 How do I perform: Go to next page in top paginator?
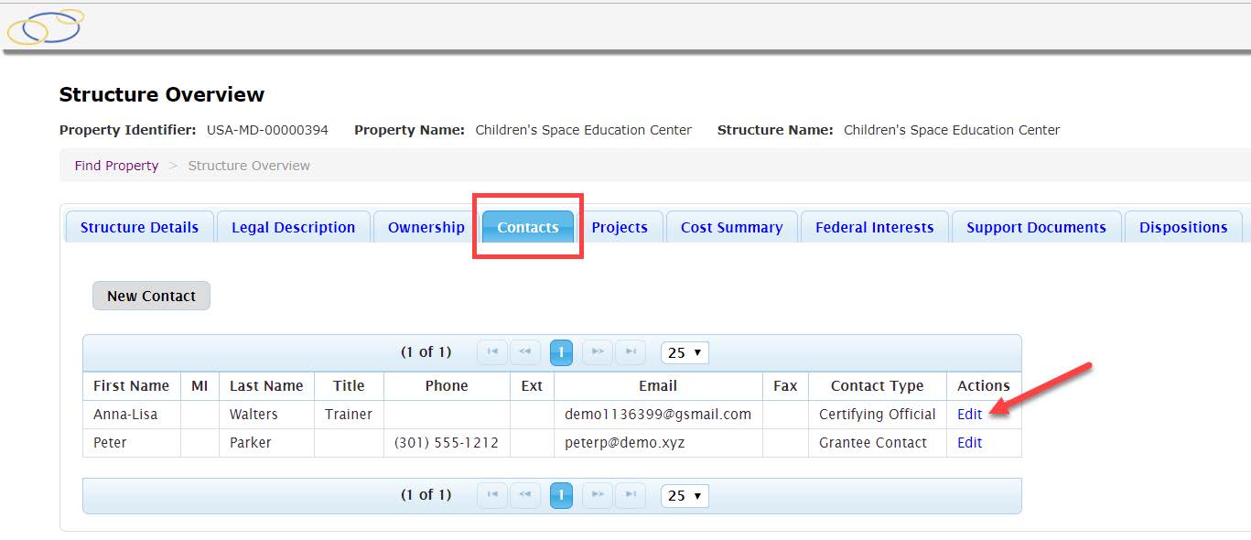(597, 352)
